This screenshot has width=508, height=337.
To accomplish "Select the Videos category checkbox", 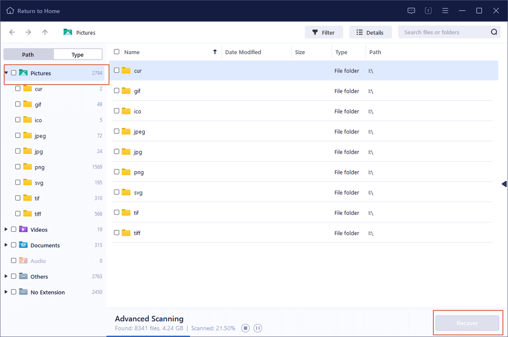I will click(x=14, y=229).
